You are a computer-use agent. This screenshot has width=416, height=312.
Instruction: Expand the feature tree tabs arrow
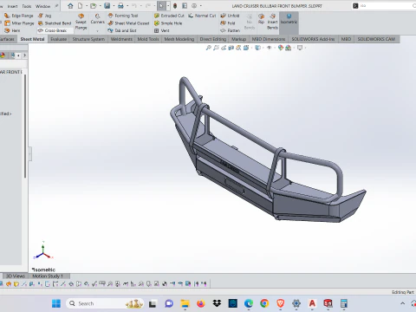pyautogui.click(x=24, y=55)
